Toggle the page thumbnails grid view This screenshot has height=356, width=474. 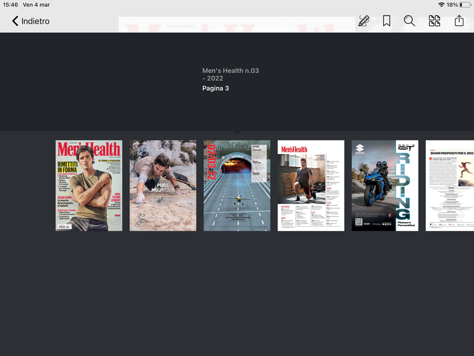tap(434, 21)
